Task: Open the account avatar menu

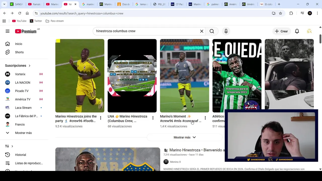Action: pos(309,31)
